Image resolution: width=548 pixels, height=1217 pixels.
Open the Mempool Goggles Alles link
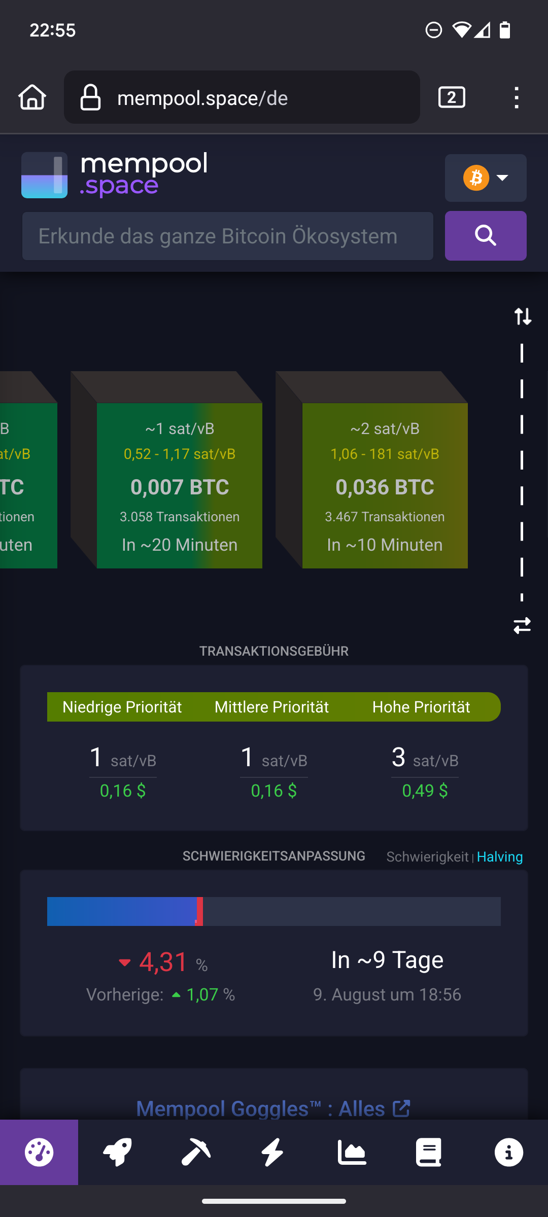point(273,1108)
